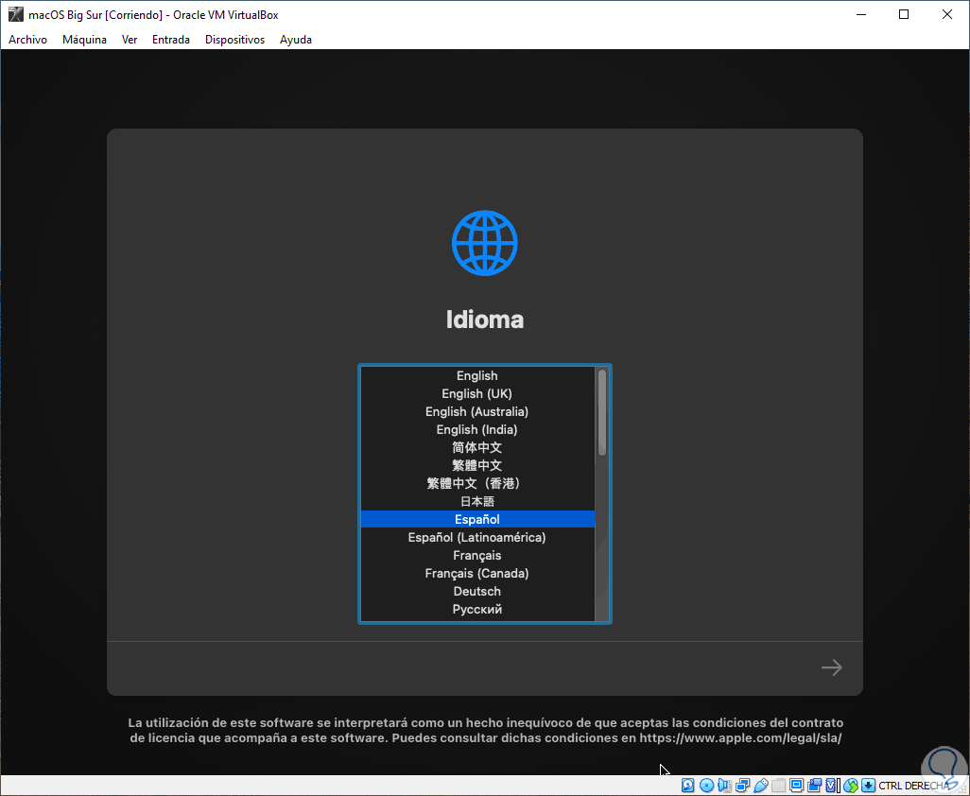Screen dimensions: 970x796
Task: Select English (Australia) language
Action: pos(476,411)
